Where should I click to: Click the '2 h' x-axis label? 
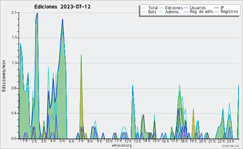pyautogui.click(x=34, y=141)
